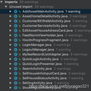The height and width of the screenshot is (91, 91).
Task: Click class icon of QuickLoginPresenter.java
Action: 16,64
